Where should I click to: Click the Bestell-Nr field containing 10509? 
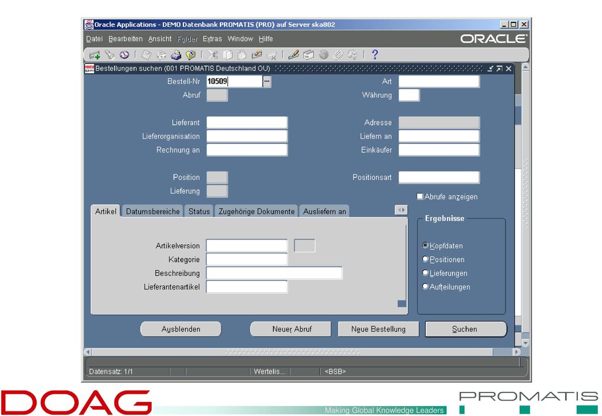tap(234, 81)
